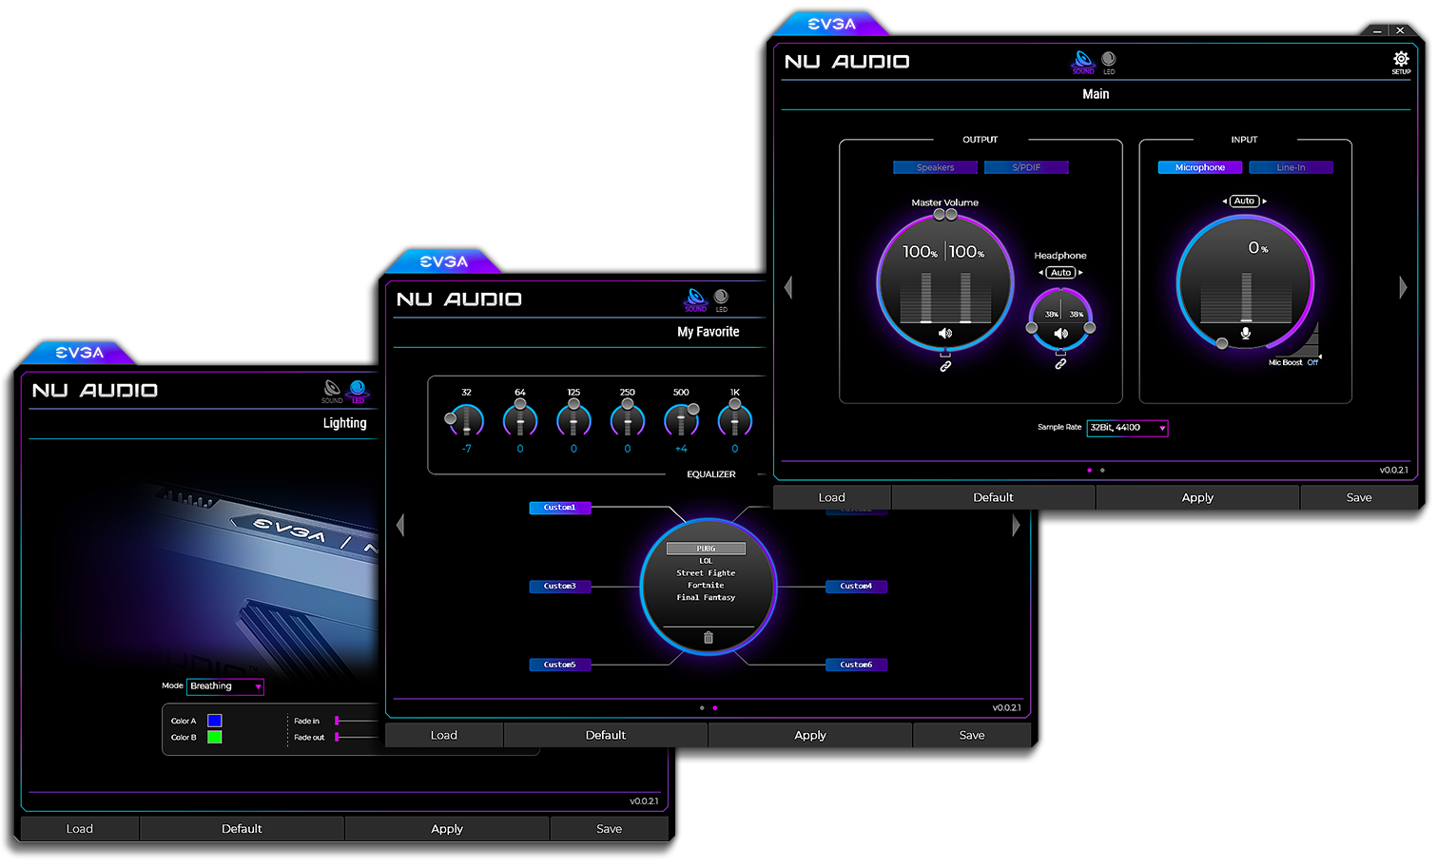Click Load in Main window
Viewport: 1437px width, 868px height.
point(832,497)
